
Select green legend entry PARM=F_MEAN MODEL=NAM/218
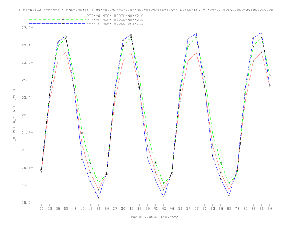click(115, 20)
